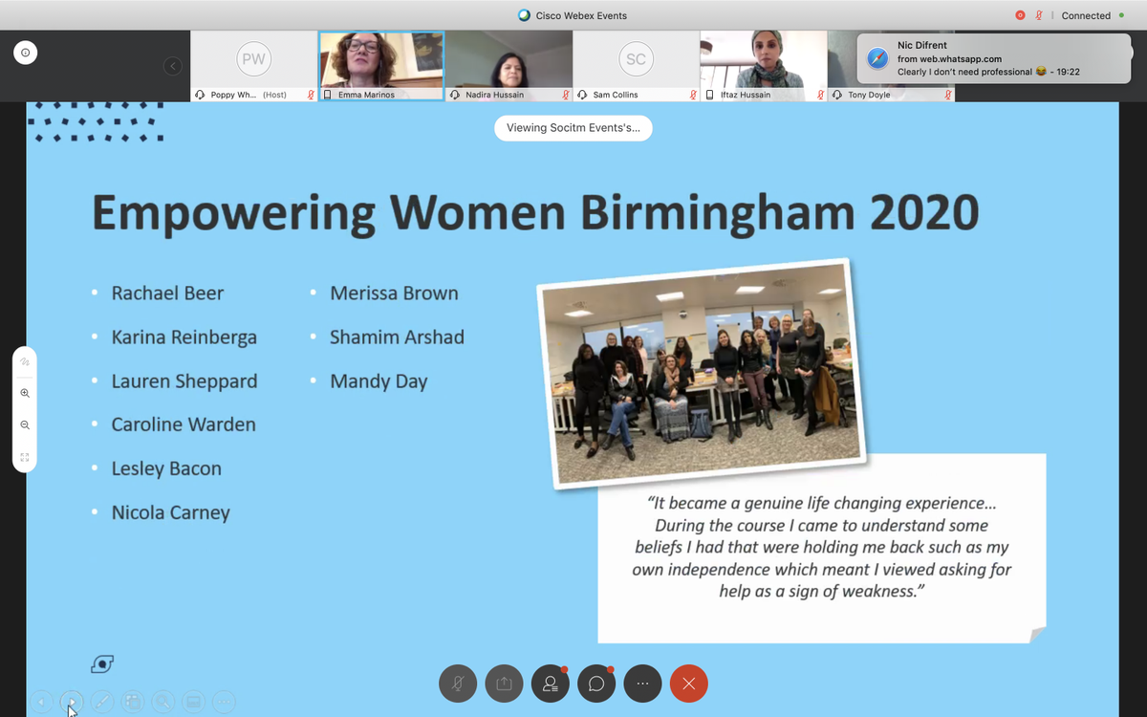Click the name "Karina Reinberga"
Screen dimensions: 1147x717
point(184,337)
